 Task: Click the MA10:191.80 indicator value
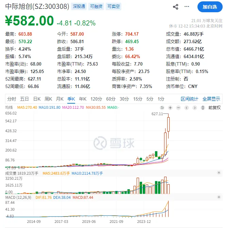[x=50, y=107]
